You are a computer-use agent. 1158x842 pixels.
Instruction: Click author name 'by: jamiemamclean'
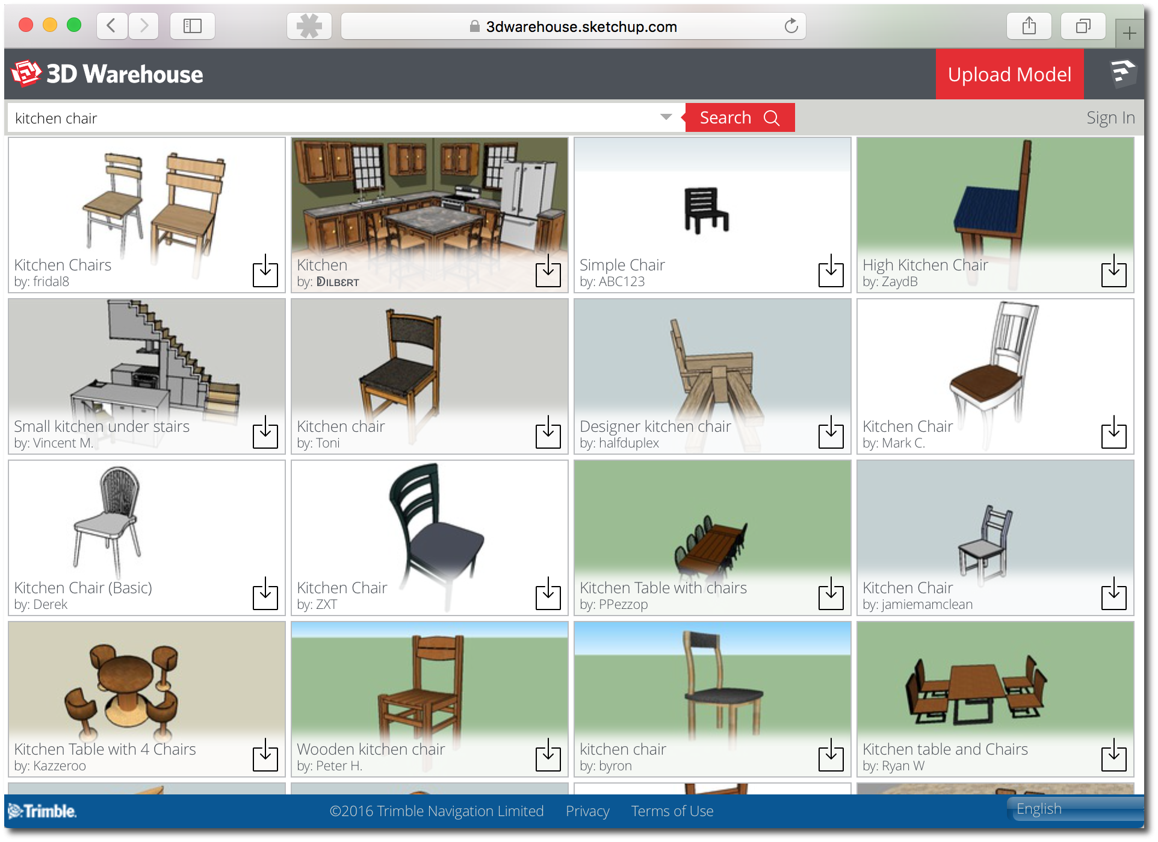tap(917, 605)
